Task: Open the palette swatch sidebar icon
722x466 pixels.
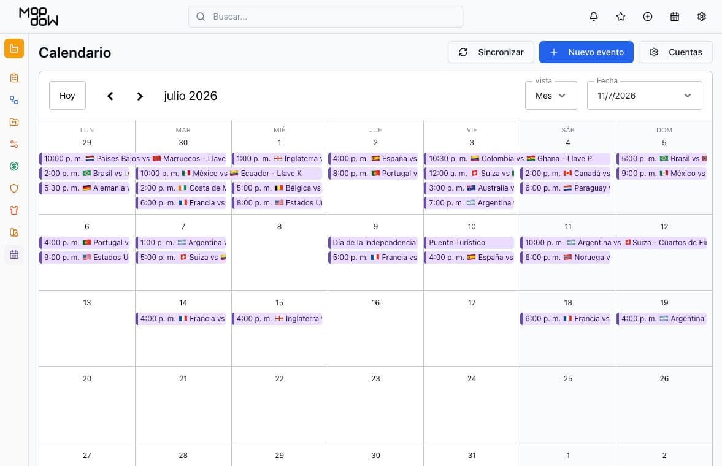Action: coord(14,232)
